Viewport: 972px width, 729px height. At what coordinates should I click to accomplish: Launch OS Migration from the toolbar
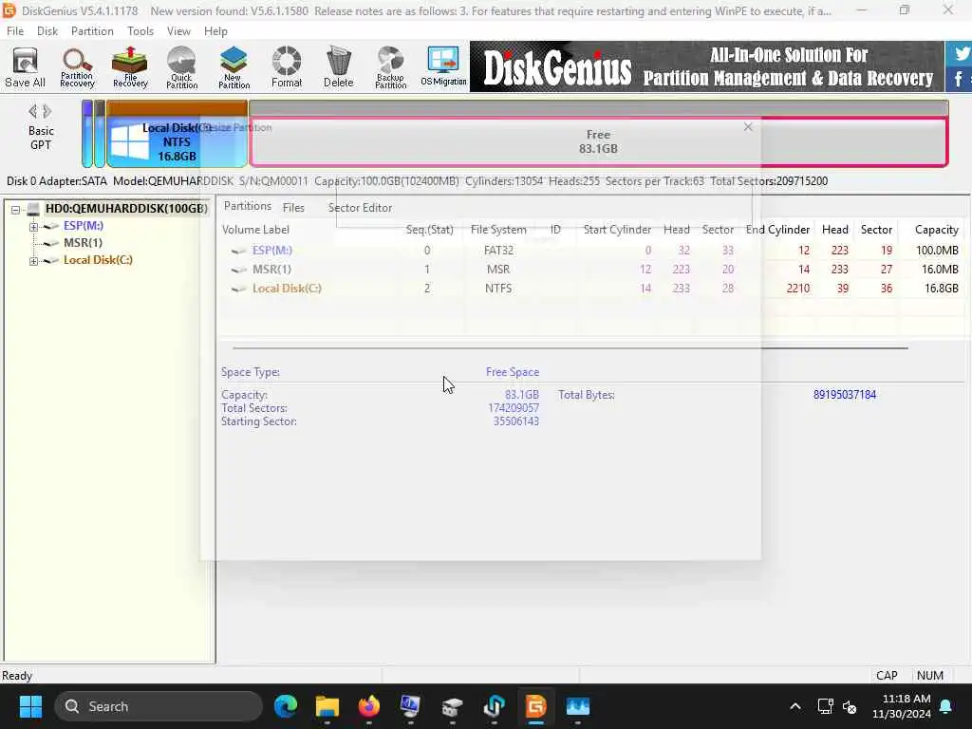(443, 67)
